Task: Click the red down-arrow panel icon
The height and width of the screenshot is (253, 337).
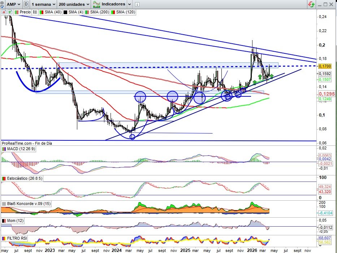Action: click(x=4, y=12)
